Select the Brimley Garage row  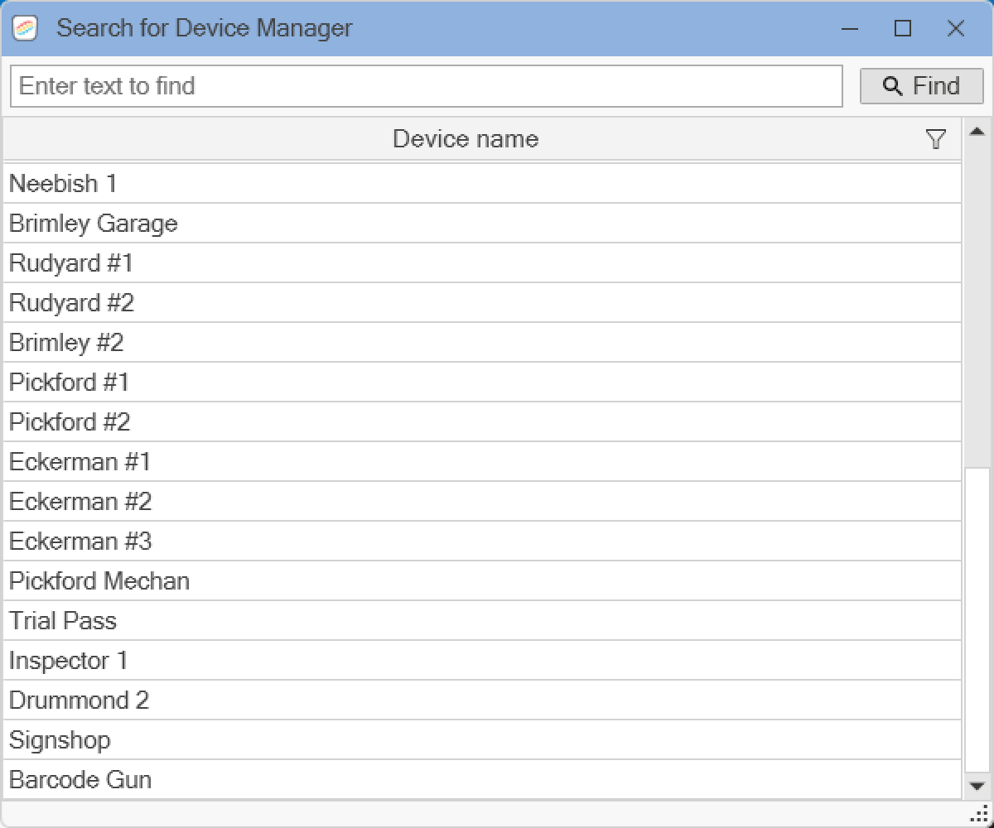click(x=482, y=224)
